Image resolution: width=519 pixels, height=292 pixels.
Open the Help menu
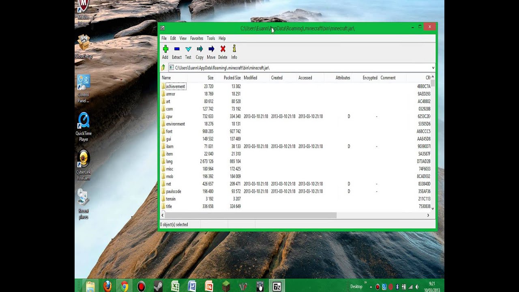click(x=222, y=38)
